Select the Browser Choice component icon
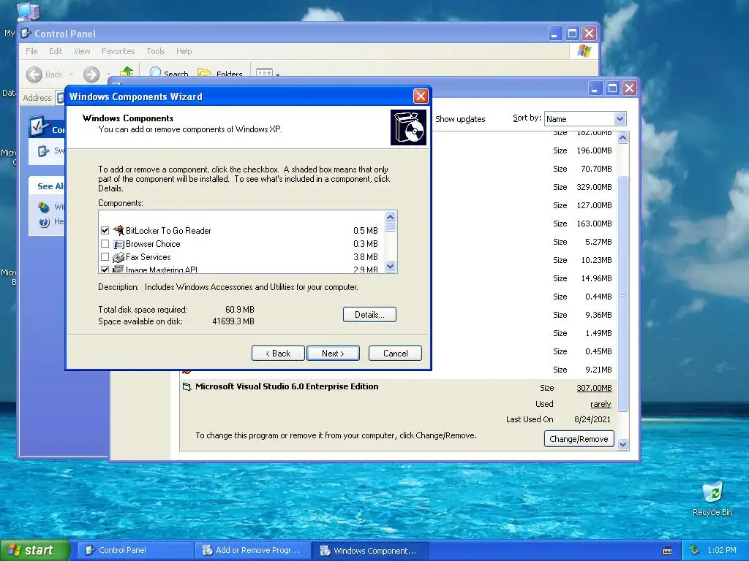749x561 pixels. click(x=118, y=244)
